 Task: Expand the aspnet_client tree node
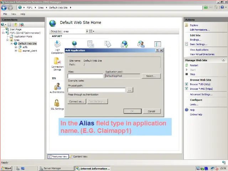click(x=16, y=51)
